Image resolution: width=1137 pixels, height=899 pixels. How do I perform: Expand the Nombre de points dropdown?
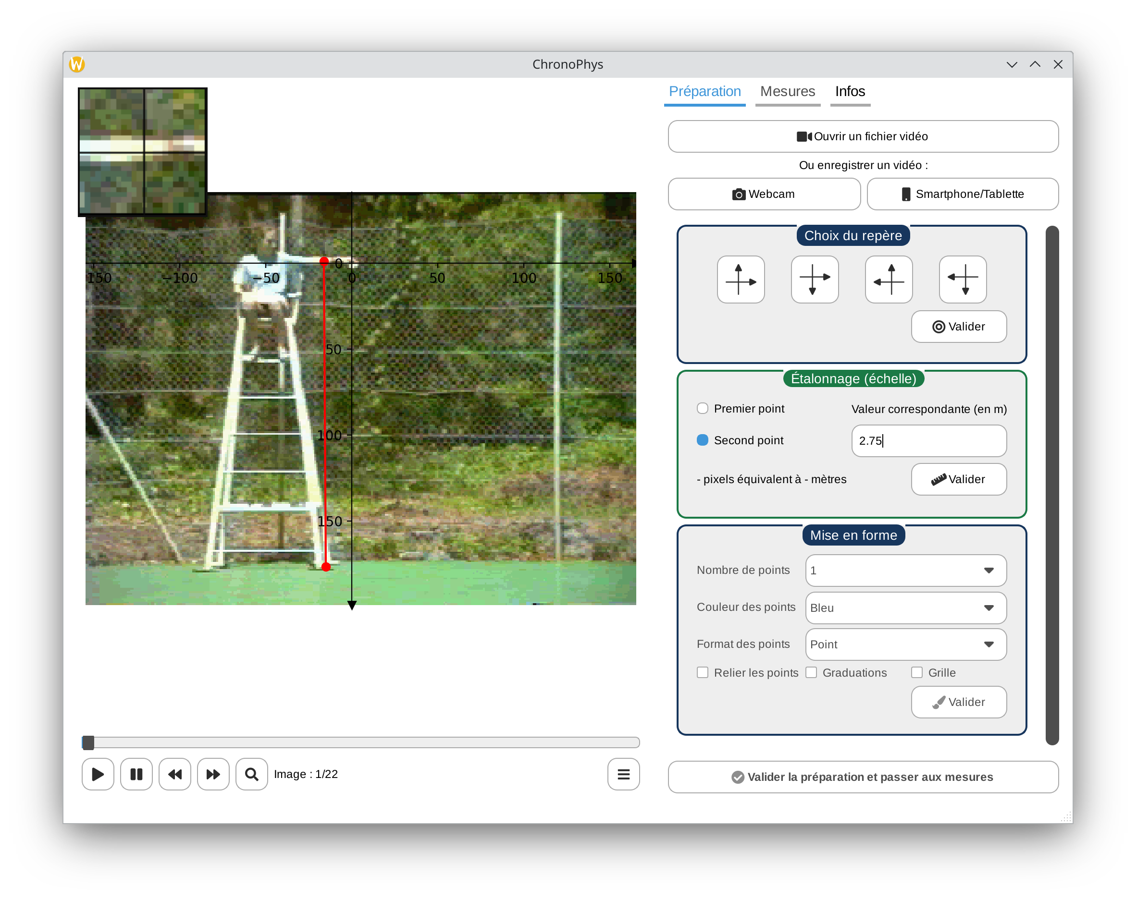pos(906,571)
